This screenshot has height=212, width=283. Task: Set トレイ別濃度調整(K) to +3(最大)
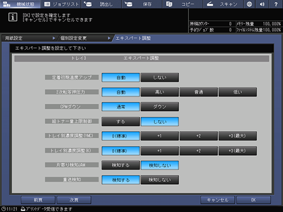click(238, 151)
